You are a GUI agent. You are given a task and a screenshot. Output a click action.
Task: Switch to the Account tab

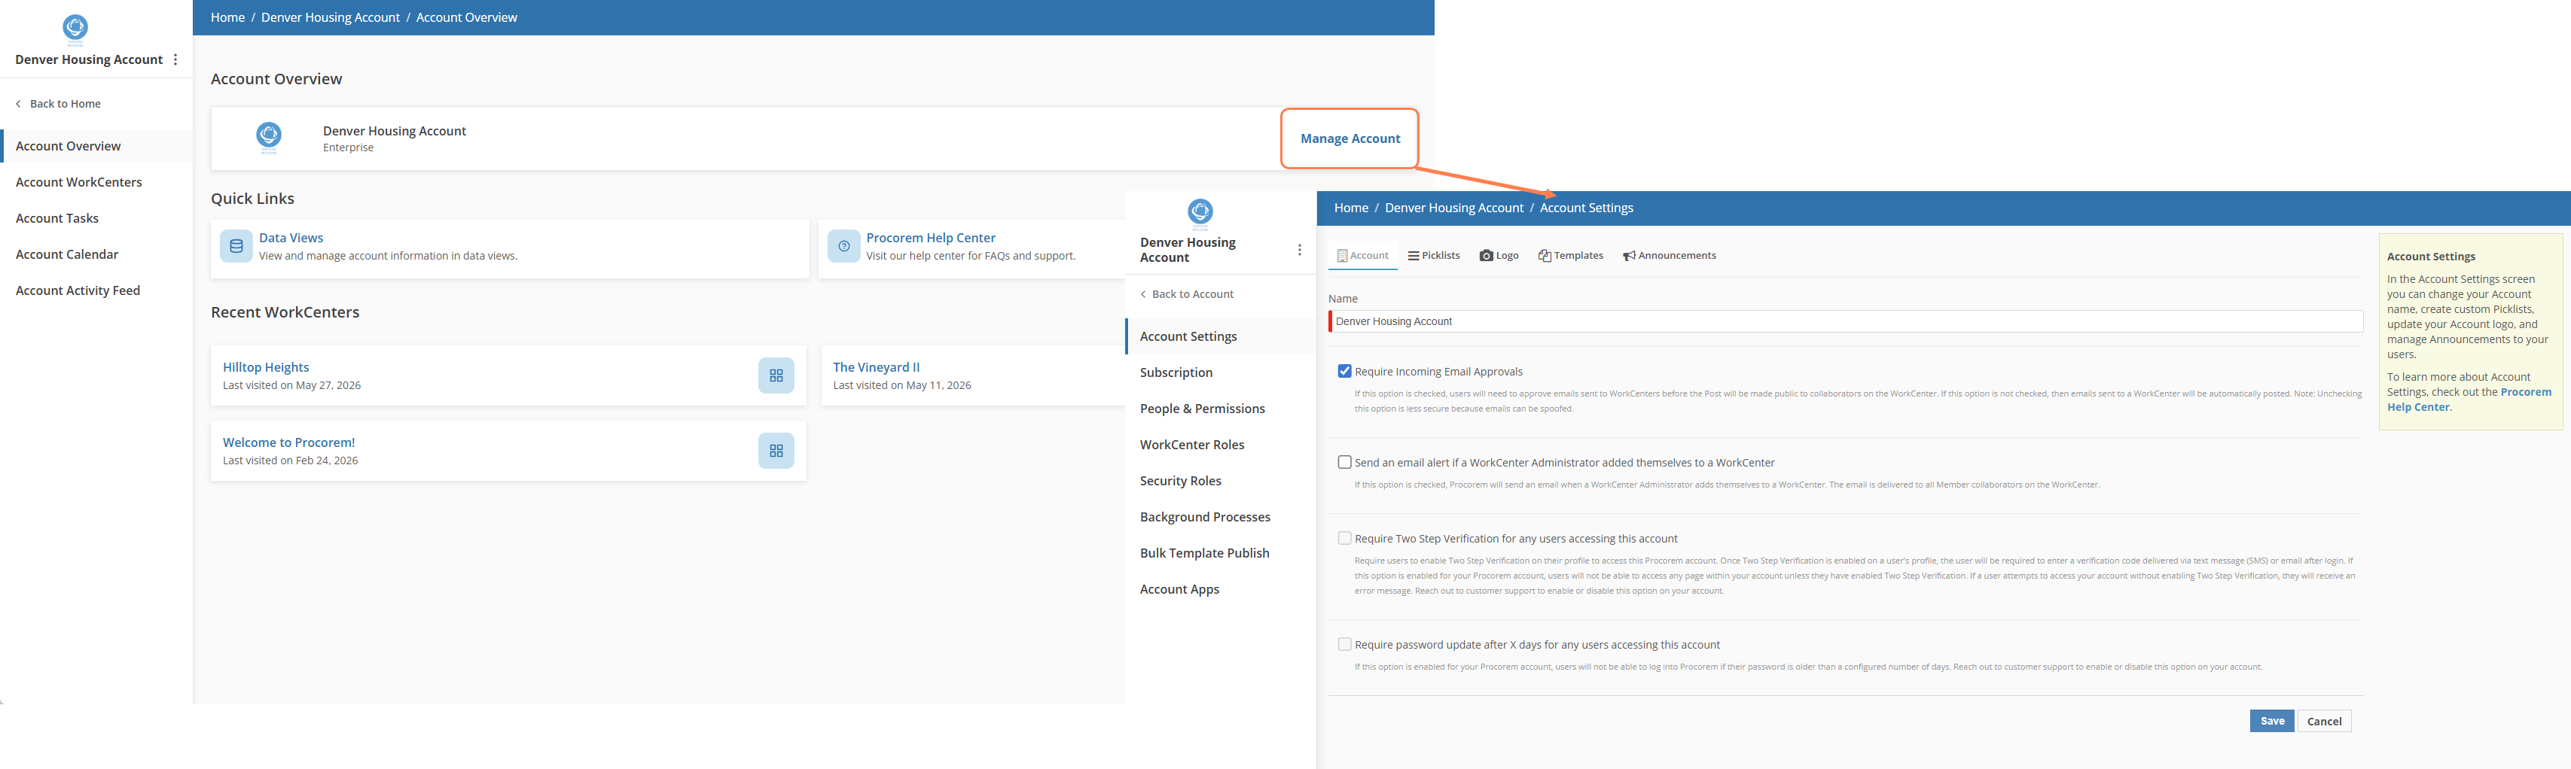pos(1362,255)
